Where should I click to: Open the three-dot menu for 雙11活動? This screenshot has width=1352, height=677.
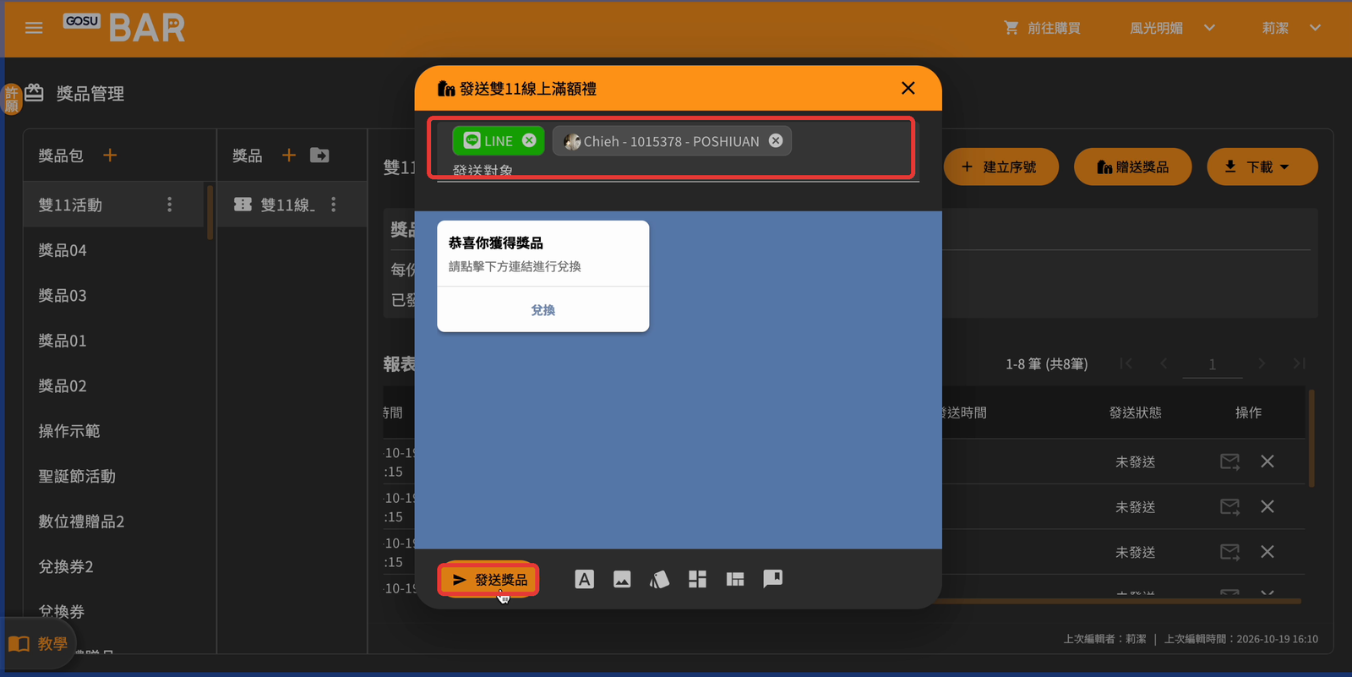(x=170, y=205)
